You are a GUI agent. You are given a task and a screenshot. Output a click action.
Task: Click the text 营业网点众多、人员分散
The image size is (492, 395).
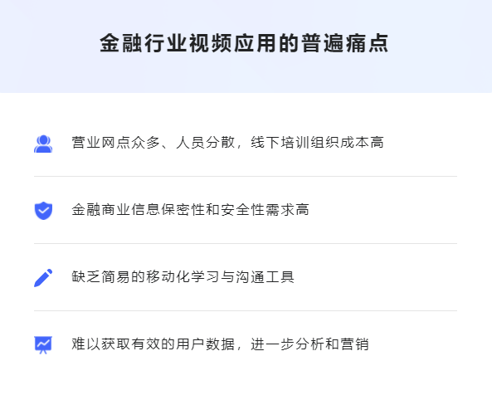click(x=153, y=143)
